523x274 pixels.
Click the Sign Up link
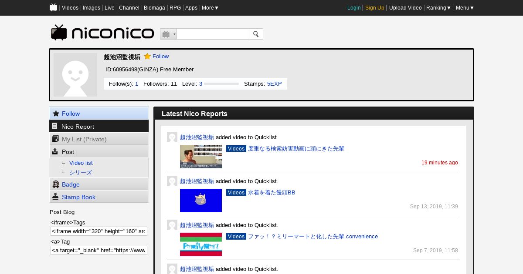pos(375,8)
